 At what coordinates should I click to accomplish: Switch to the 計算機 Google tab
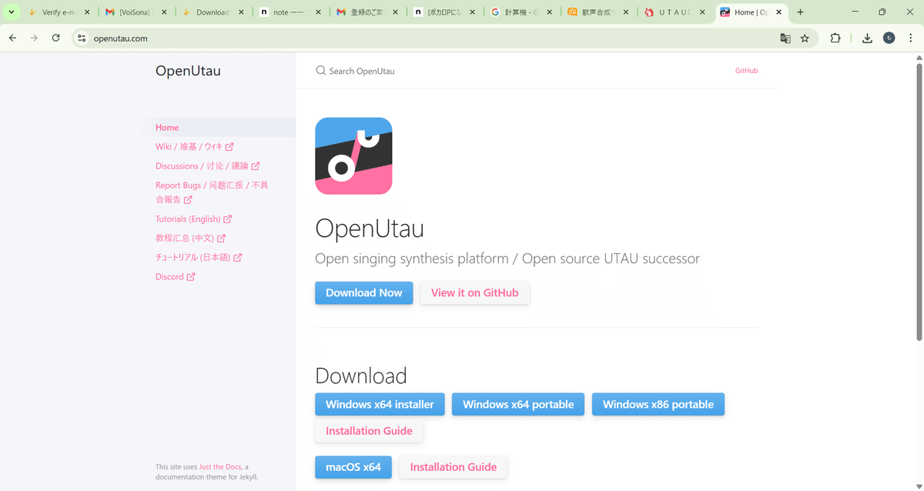[x=517, y=12]
